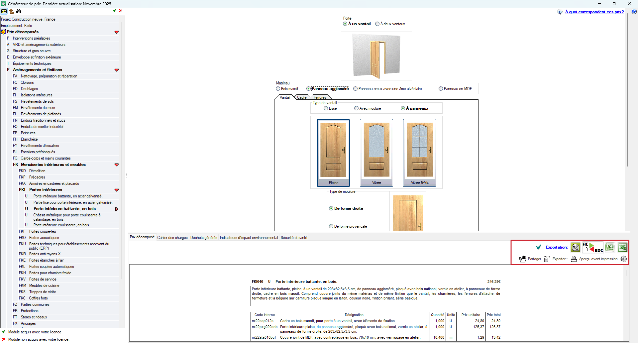Click the Exporter documents icon
This screenshot has height=343, width=638.
point(547,259)
